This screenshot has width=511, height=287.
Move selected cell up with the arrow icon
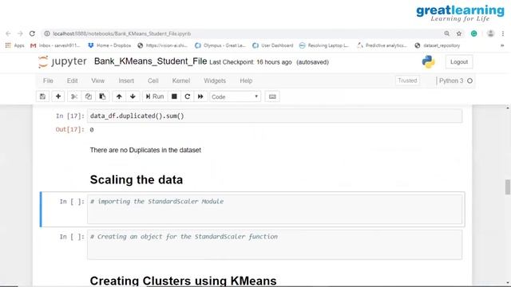[119, 96]
